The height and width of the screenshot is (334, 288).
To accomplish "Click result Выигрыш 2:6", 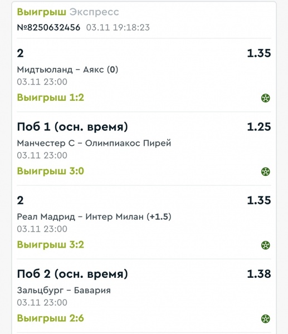I will coord(51,318).
